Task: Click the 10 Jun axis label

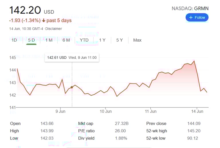Action: click(106, 111)
